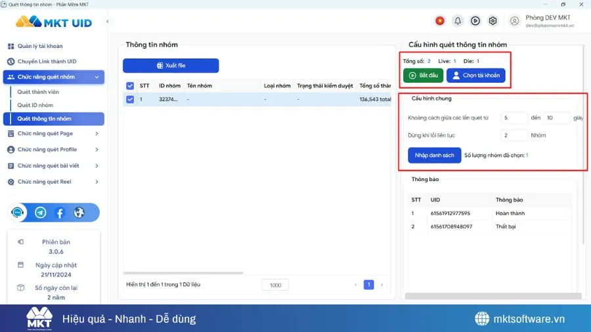Uncheck the row 1 group checkbox
Viewport: 591px width, 332px height.
(x=130, y=99)
